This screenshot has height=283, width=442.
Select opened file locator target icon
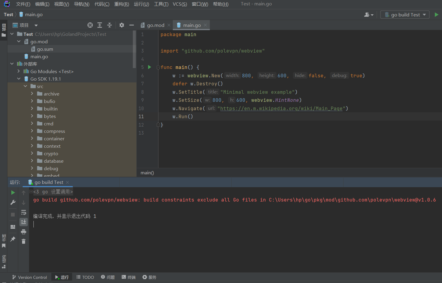click(x=90, y=25)
